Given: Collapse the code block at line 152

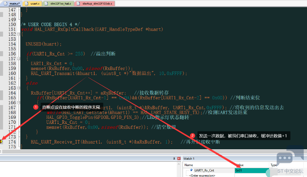Looking at the screenshot, I should (x=19, y=34).
